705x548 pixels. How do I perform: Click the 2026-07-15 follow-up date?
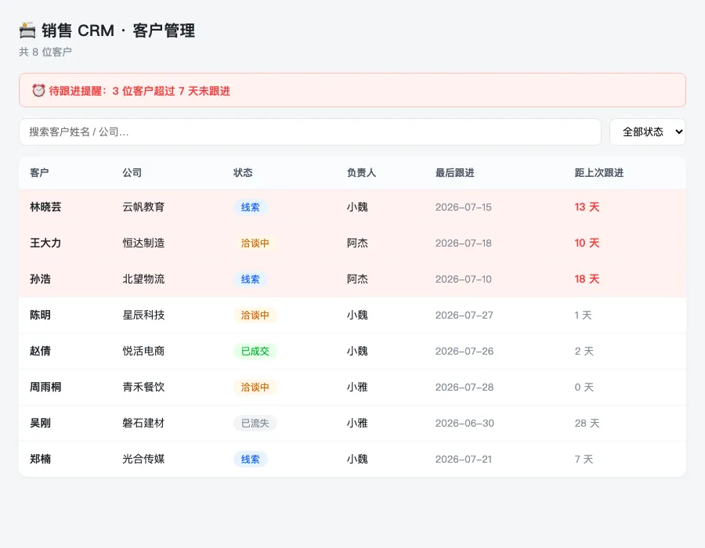(x=463, y=207)
